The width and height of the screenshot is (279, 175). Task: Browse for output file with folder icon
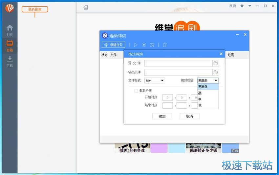[216, 72]
